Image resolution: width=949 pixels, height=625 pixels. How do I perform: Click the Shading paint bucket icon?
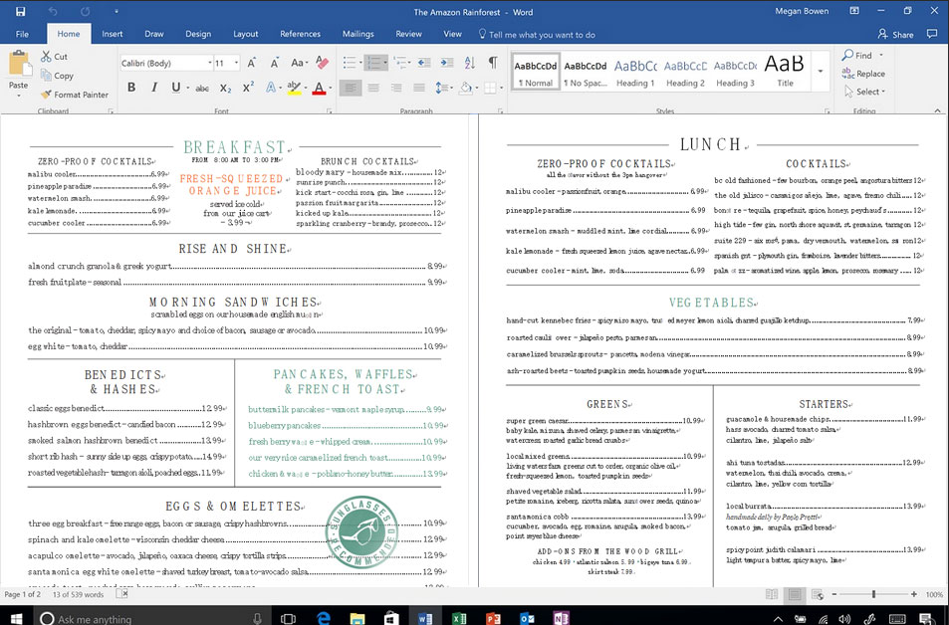coord(465,88)
